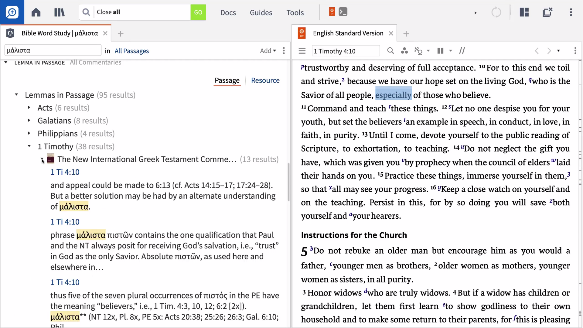
Task: Open the Docs menu
Action: tap(228, 12)
